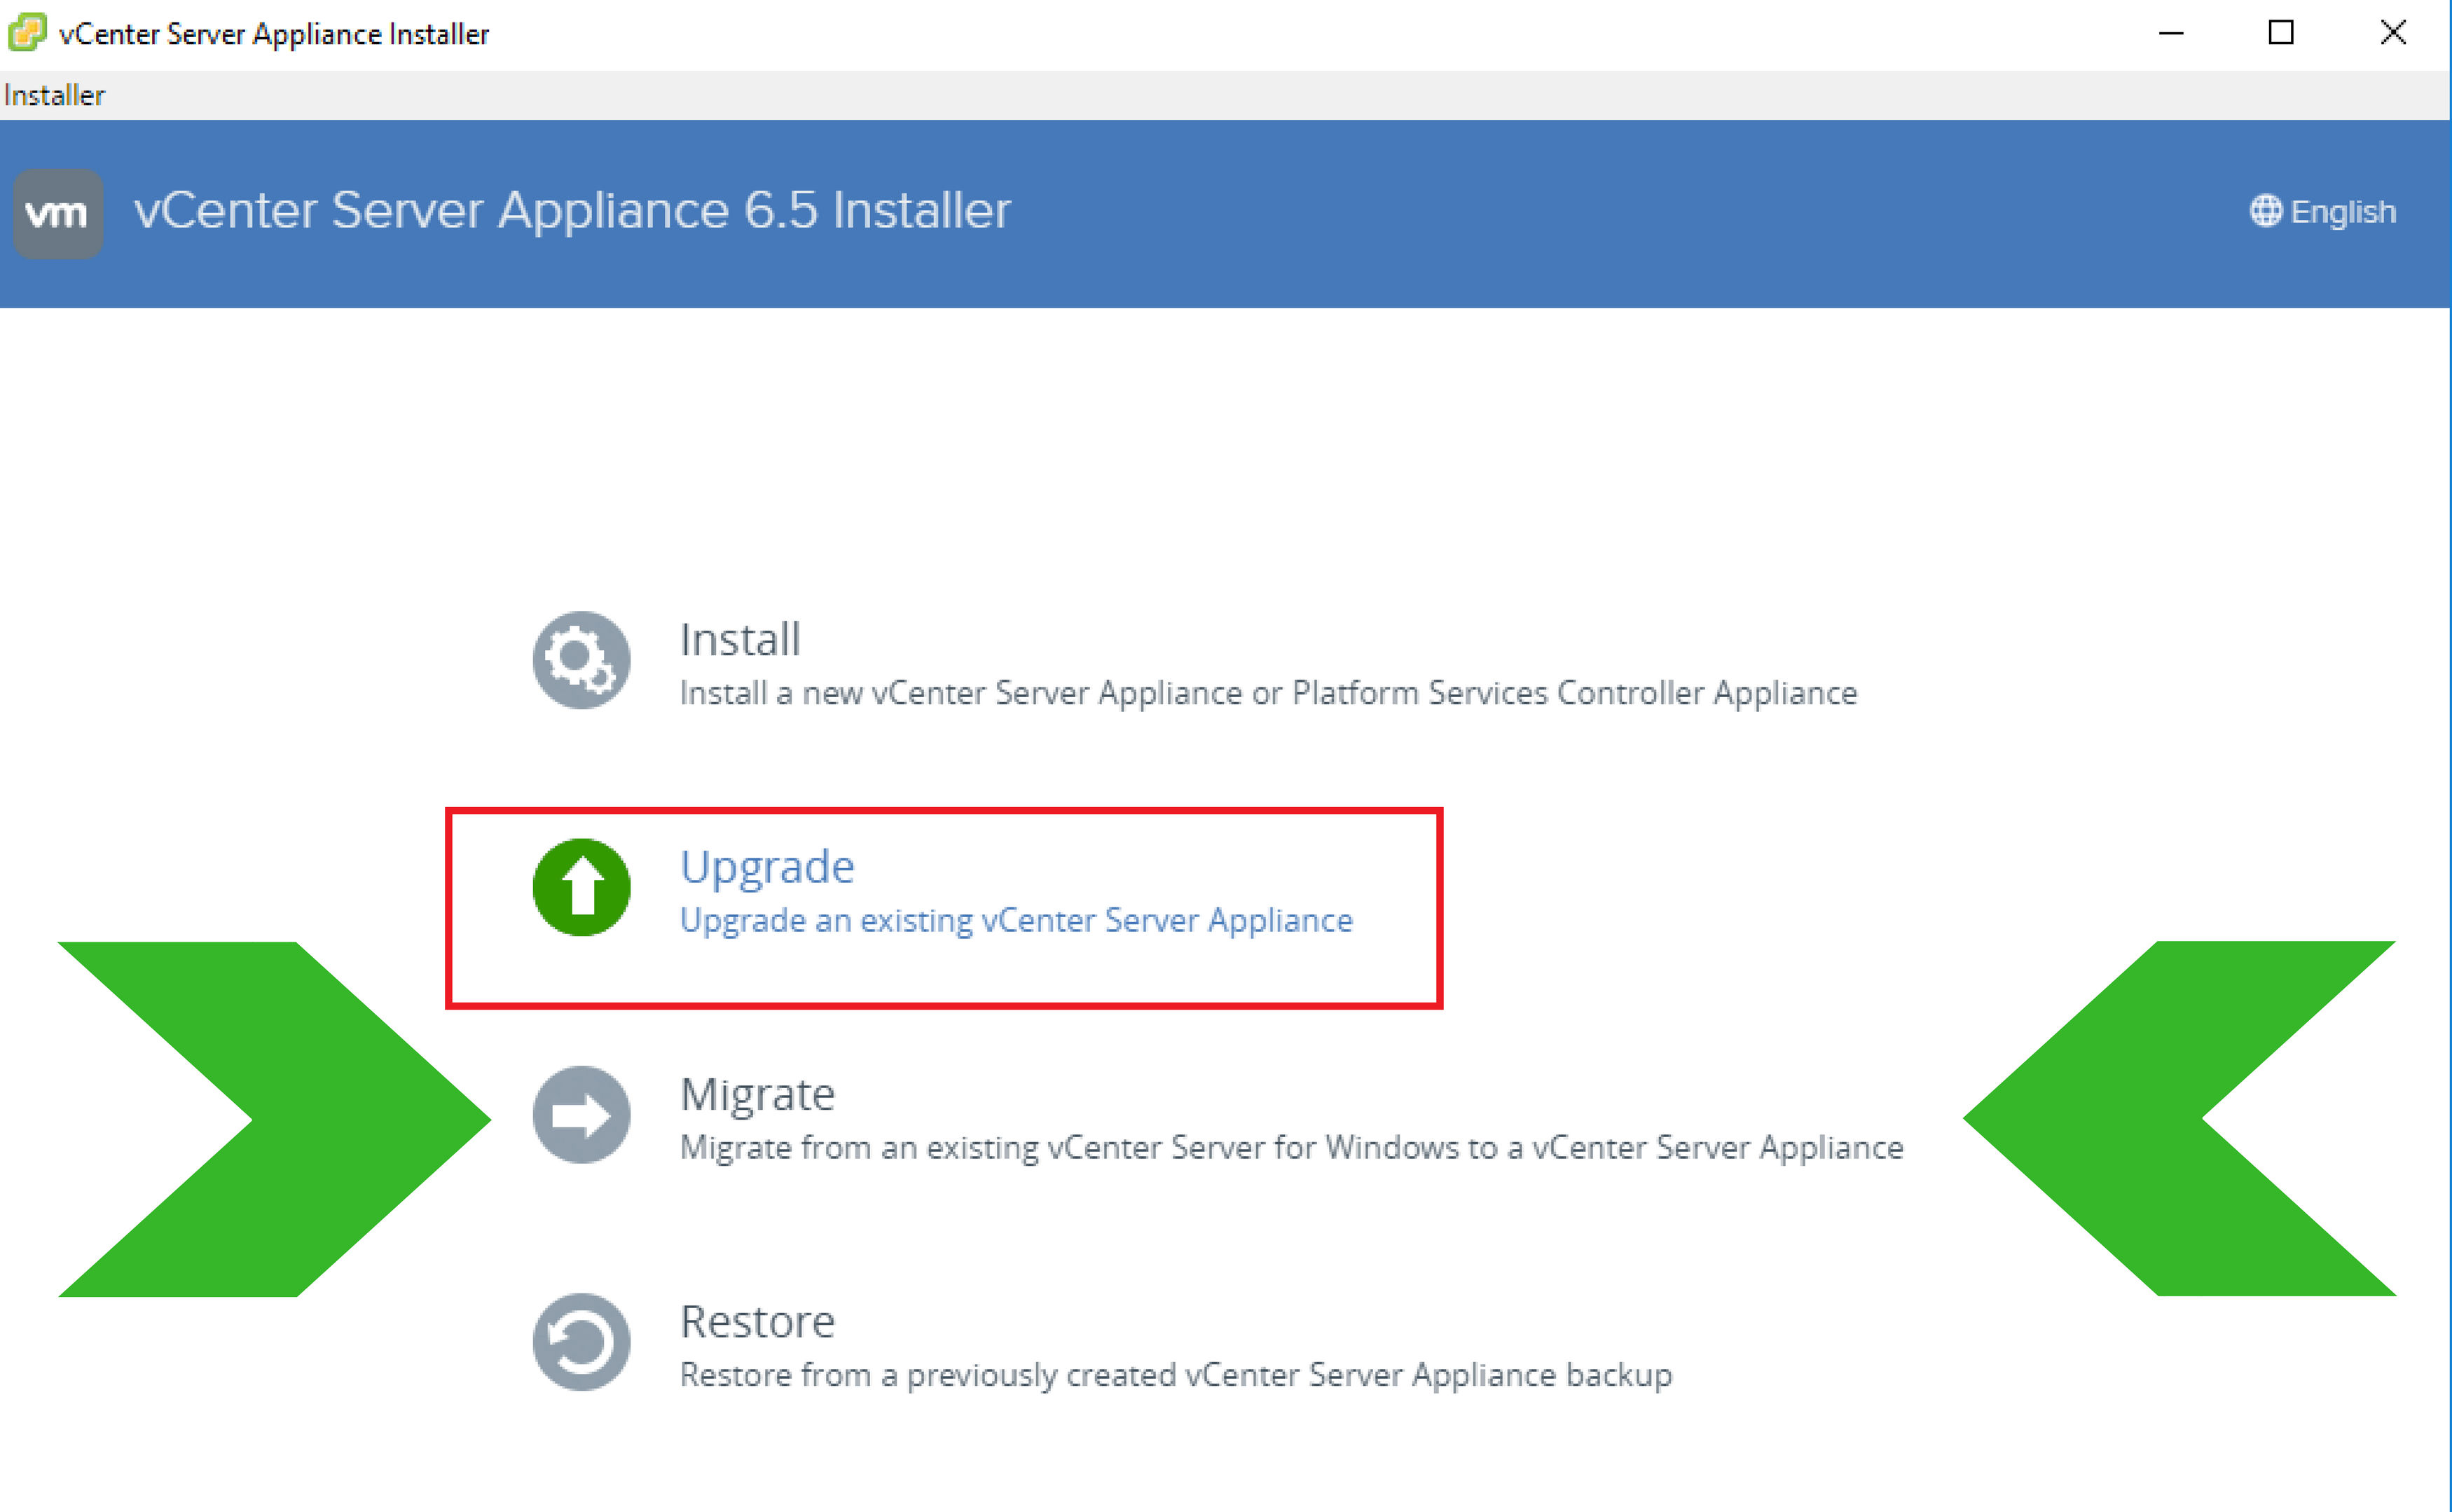Image resolution: width=2452 pixels, height=1512 pixels.
Task: Select the Install heading
Action: click(x=740, y=640)
